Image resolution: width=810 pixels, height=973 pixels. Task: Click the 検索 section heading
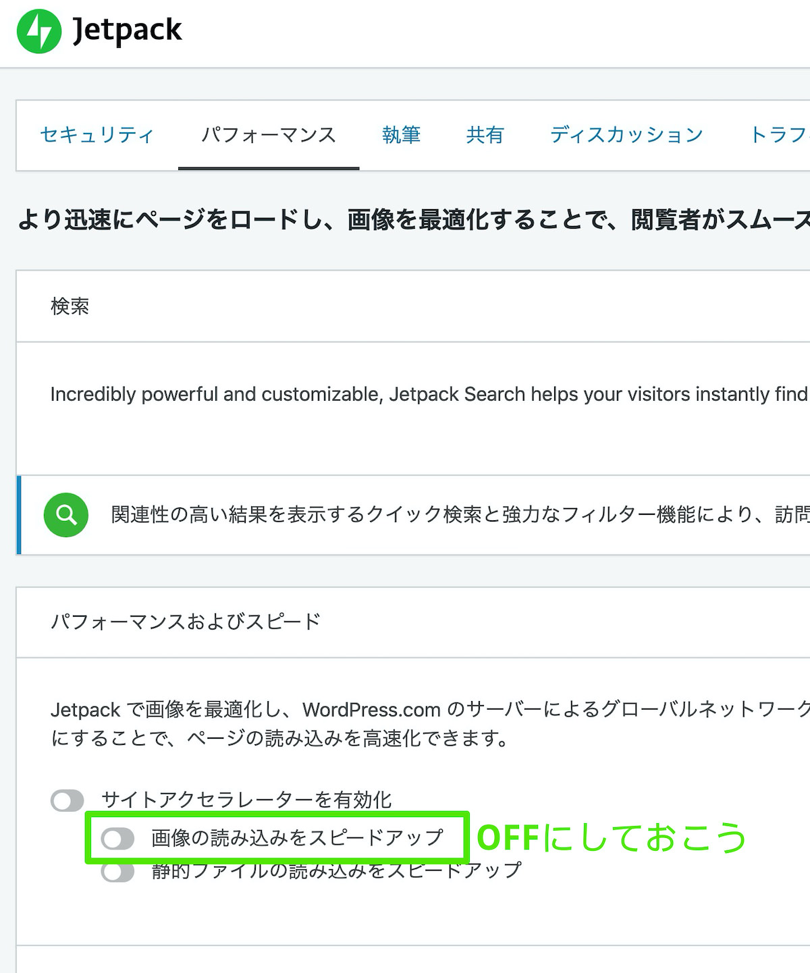tap(70, 306)
